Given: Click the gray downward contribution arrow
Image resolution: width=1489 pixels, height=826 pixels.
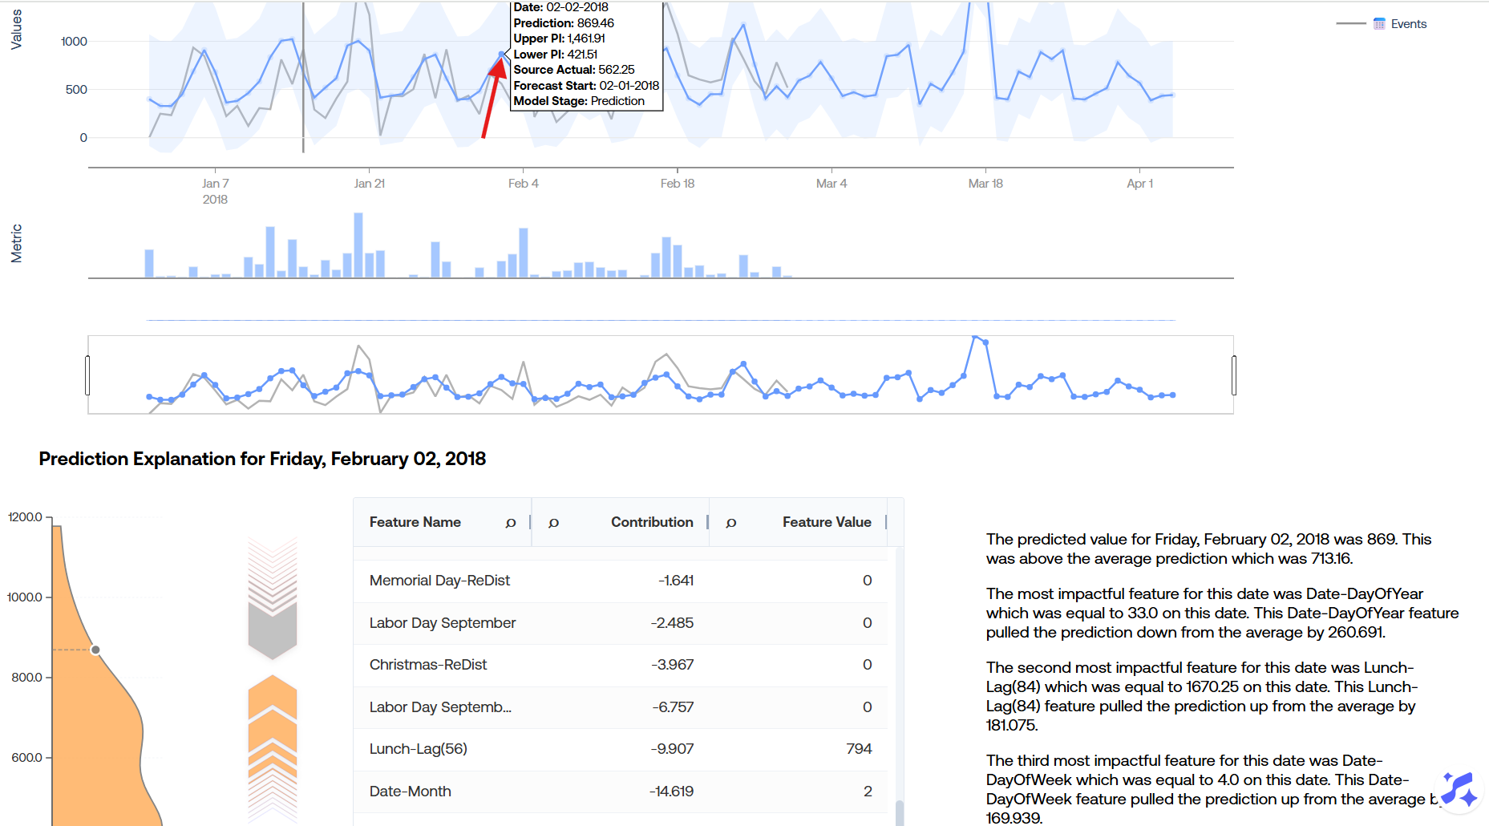Looking at the screenshot, I should click(273, 631).
